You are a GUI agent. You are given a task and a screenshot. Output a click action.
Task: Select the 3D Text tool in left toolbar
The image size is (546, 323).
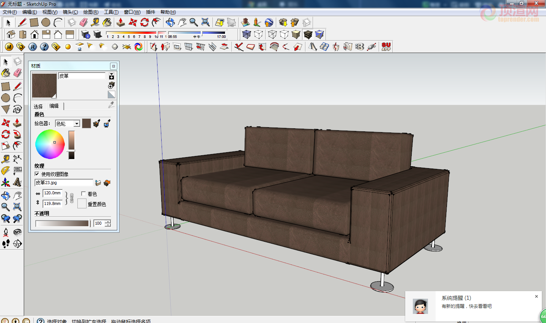(x=17, y=183)
